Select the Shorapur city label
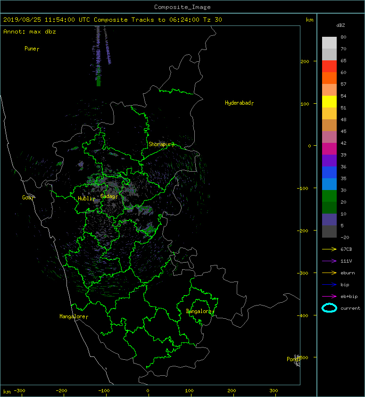Screen dimensions: 365x397 click(x=161, y=144)
